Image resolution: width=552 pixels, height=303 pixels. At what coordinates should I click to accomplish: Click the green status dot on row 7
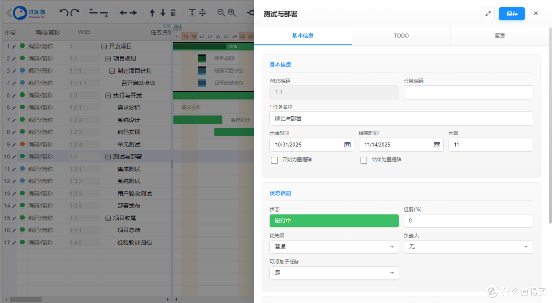22,119
